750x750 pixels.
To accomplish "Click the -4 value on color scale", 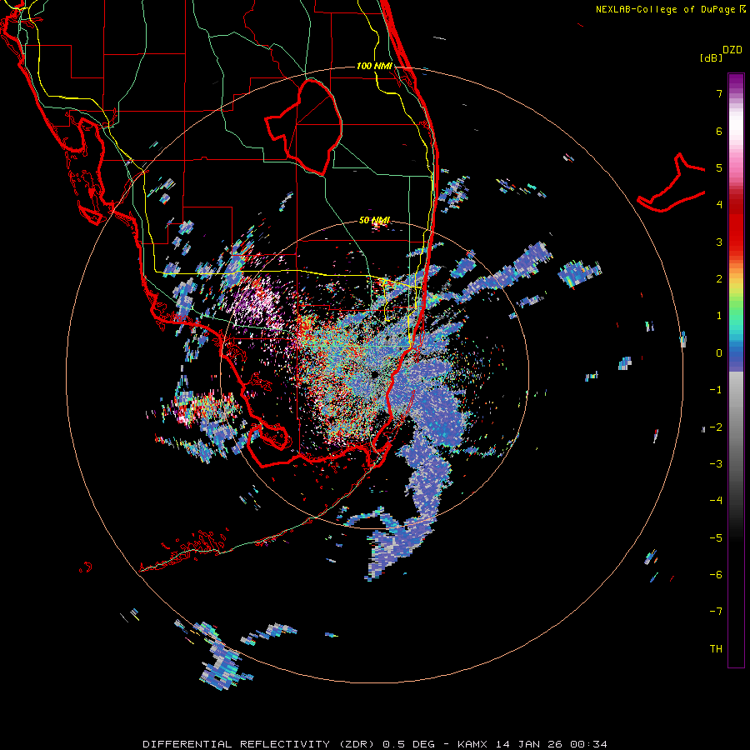I will [x=716, y=501].
